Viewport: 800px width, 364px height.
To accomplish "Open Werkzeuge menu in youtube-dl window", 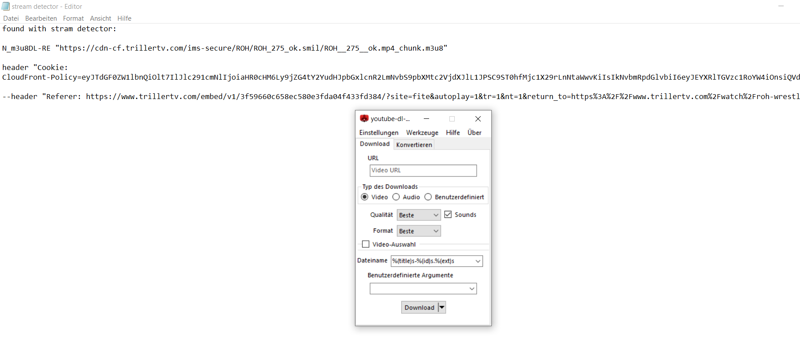I will click(x=422, y=132).
